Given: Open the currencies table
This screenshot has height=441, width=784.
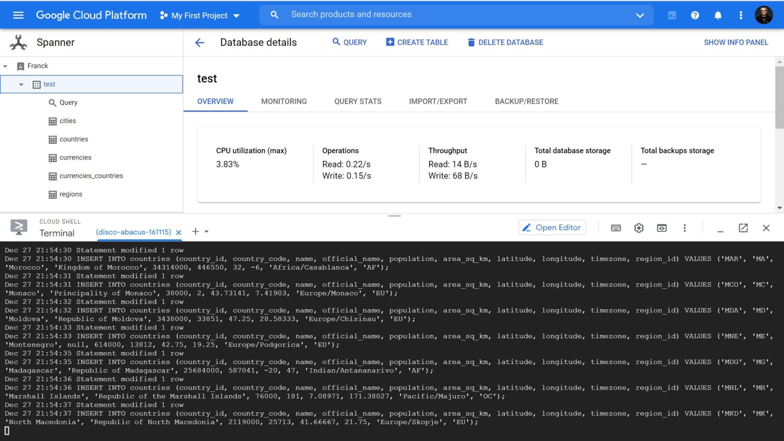Looking at the screenshot, I should (75, 157).
